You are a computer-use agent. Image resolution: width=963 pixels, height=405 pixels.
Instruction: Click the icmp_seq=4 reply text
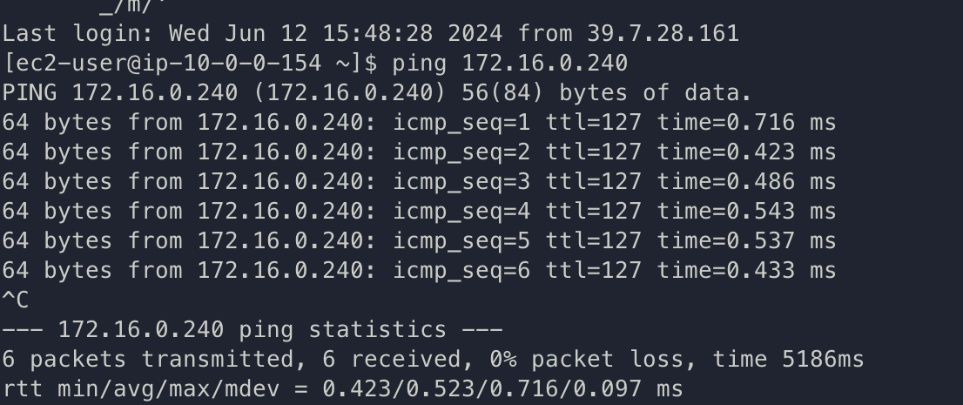pos(461,212)
